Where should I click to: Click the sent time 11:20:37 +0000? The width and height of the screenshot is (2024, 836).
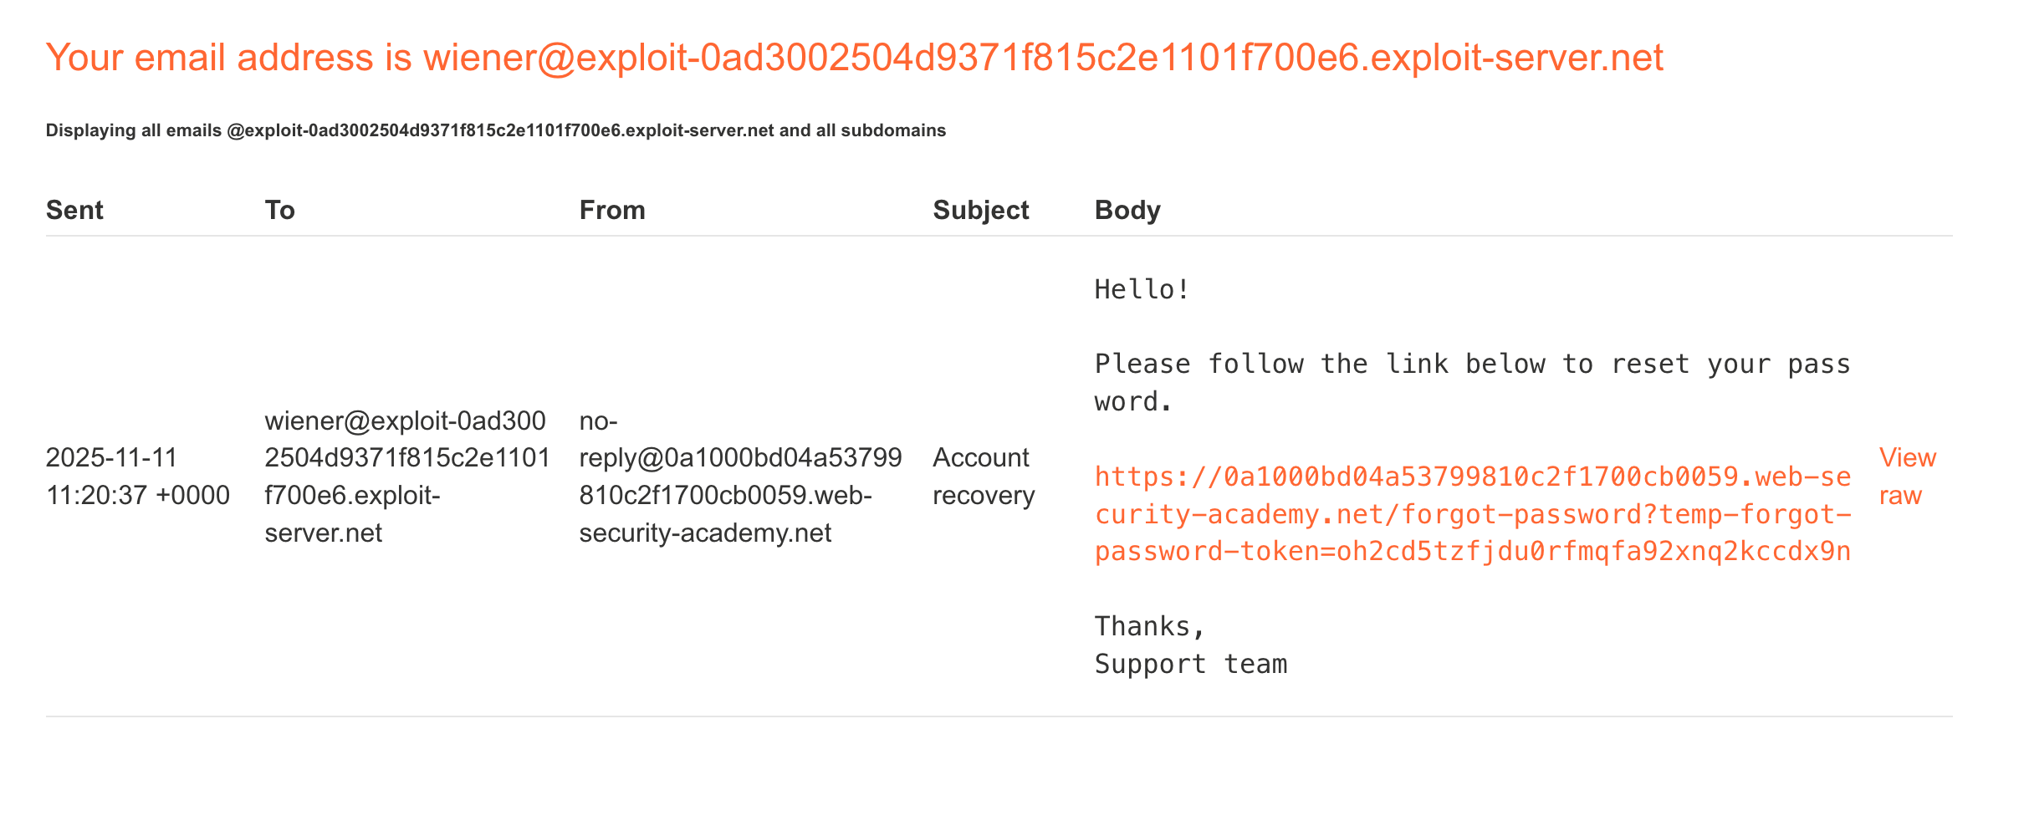tap(138, 495)
